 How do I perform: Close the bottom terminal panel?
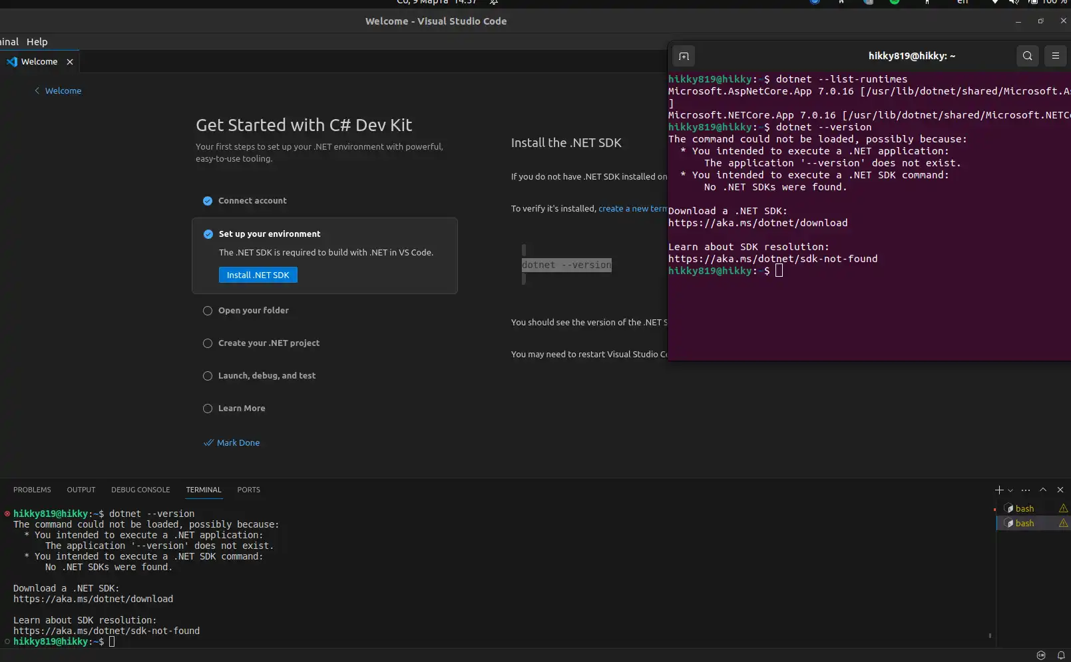click(1060, 490)
